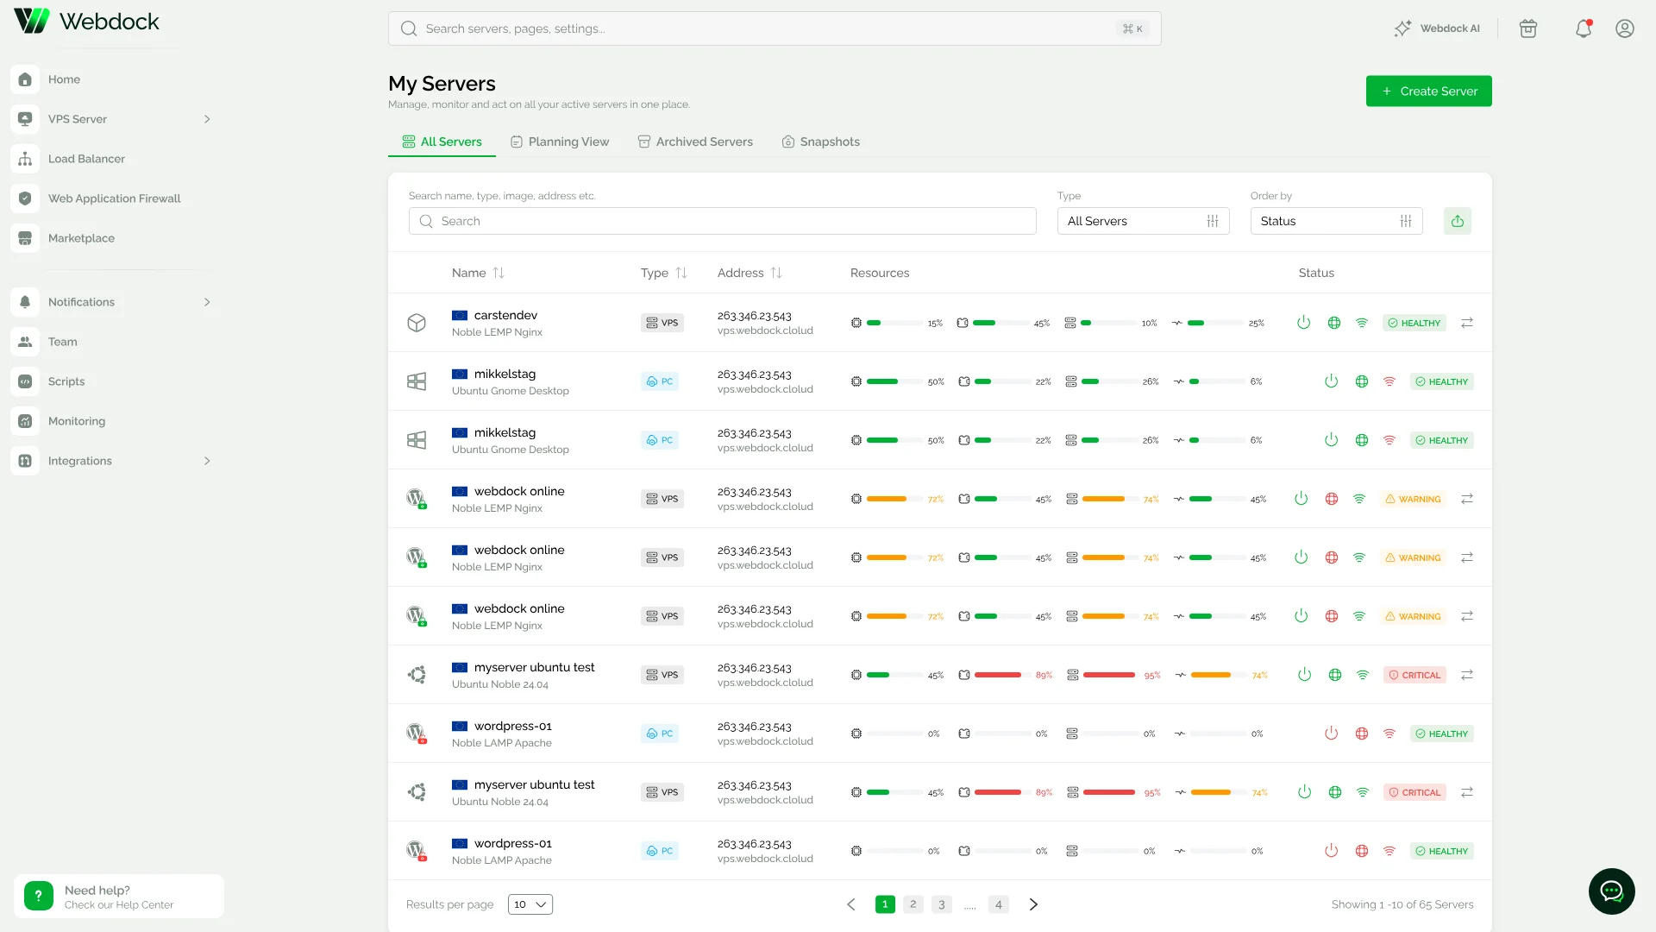The height and width of the screenshot is (932, 1656).
Task: Toggle red power icon for second wordpress-01
Action: tap(1331, 851)
